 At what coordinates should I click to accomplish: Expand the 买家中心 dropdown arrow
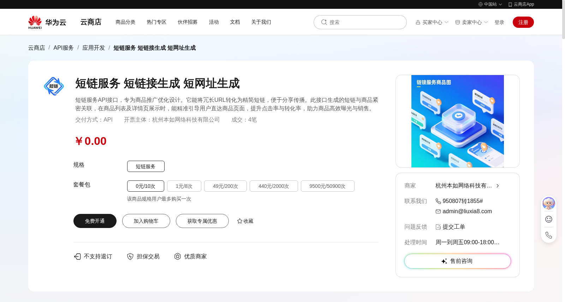click(x=446, y=22)
